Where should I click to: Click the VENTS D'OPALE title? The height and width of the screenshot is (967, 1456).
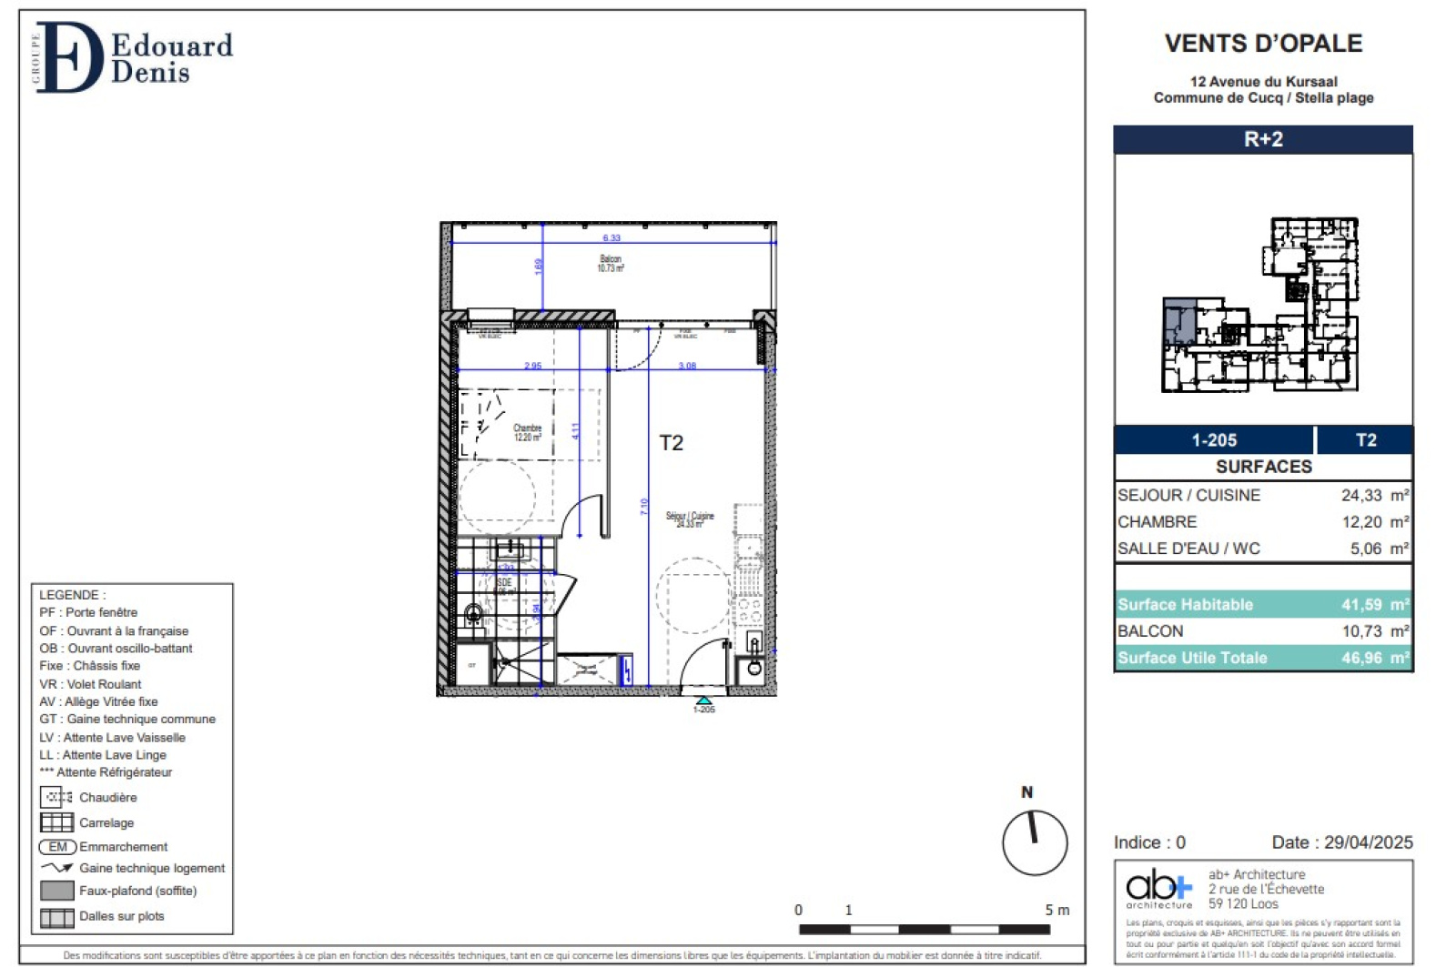pyautogui.click(x=1262, y=44)
